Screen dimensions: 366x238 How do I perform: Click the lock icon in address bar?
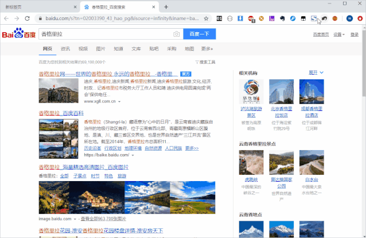coord(40,18)
